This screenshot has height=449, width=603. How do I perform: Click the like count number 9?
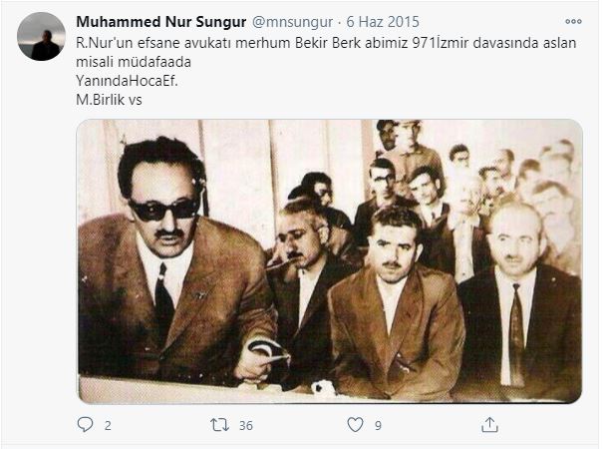point(378,425)
